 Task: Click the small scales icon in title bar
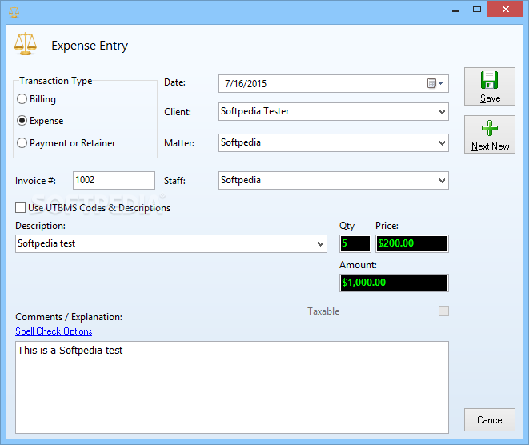(14, 12)
